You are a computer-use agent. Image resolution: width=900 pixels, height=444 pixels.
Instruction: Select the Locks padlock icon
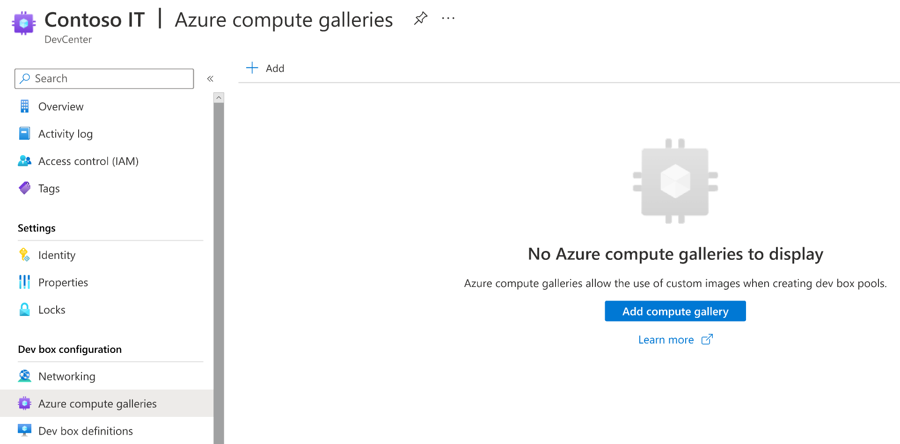point(24,309)
